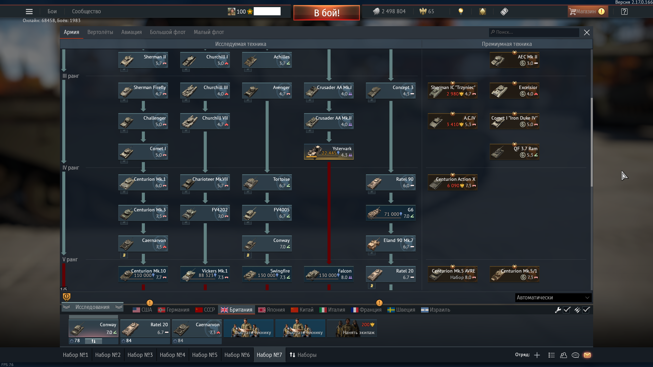
Task: Open the lightbulb hints icon
Action: click(x=461, y=12)
